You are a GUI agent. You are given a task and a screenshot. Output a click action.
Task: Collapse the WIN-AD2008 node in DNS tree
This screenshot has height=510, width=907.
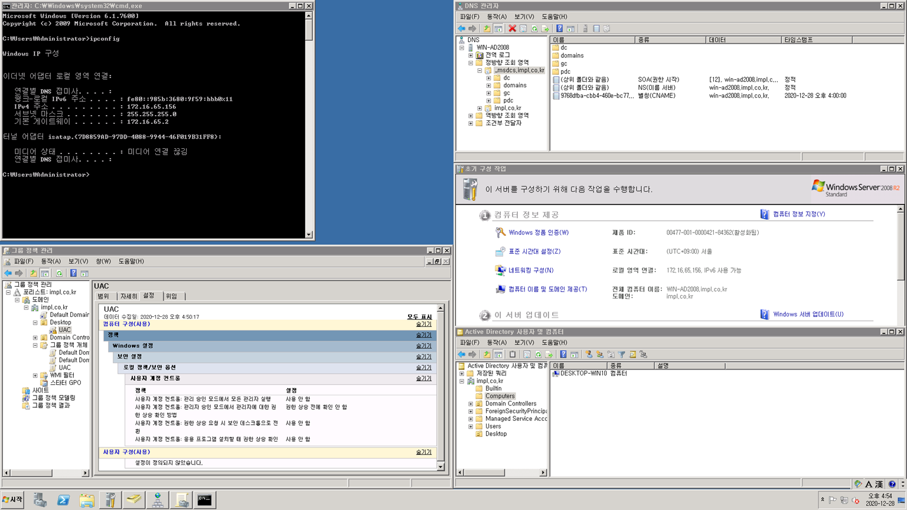tap(462, 48)
